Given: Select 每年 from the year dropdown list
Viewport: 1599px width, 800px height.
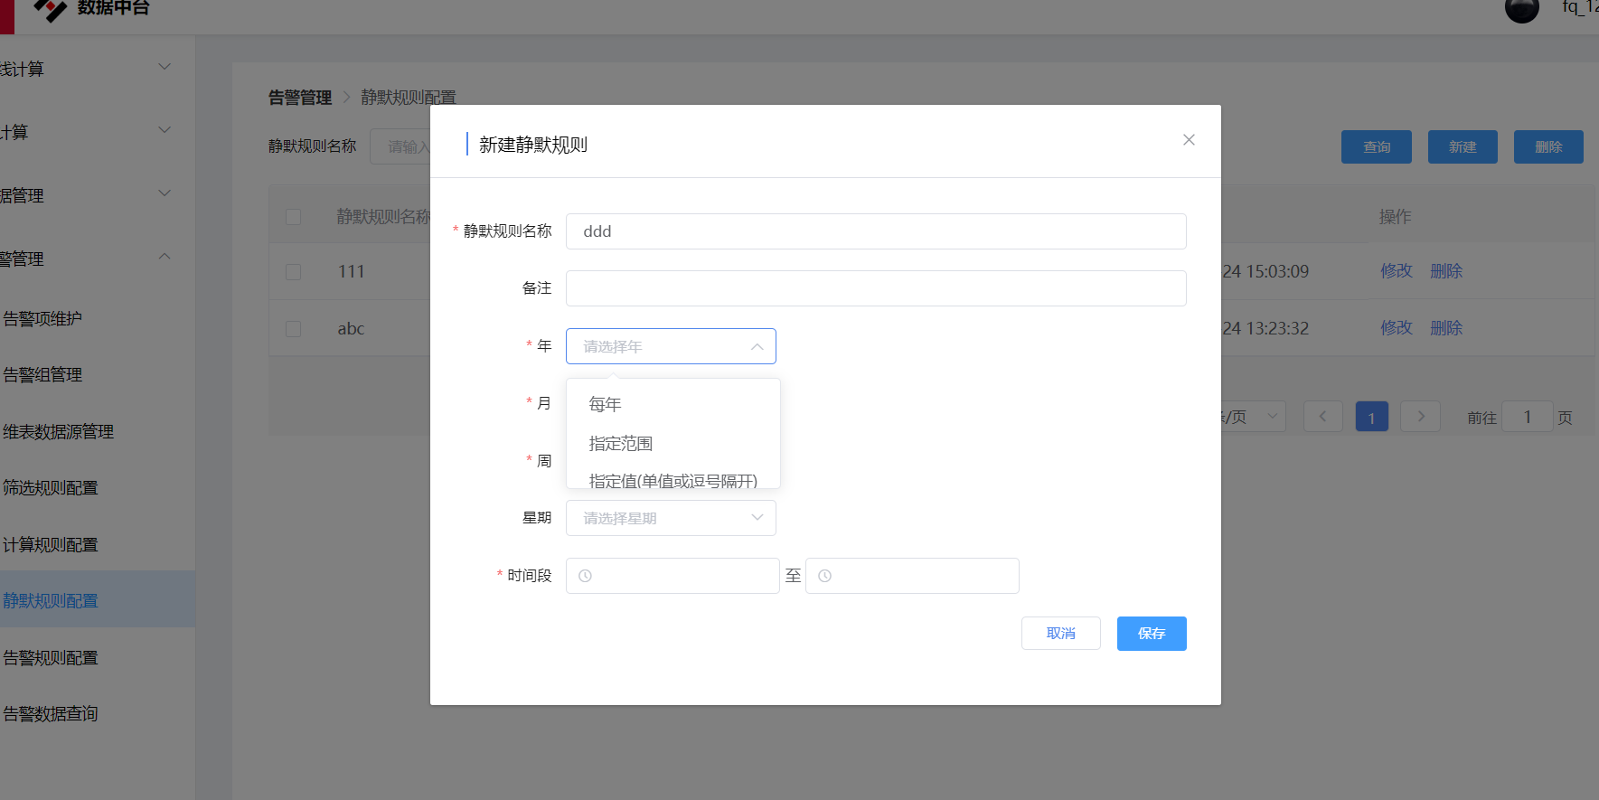Looking at the screenshot, I should (x=673, y=404).
